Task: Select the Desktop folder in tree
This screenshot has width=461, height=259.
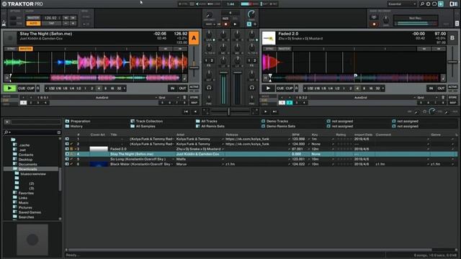Action: [25, 160]
